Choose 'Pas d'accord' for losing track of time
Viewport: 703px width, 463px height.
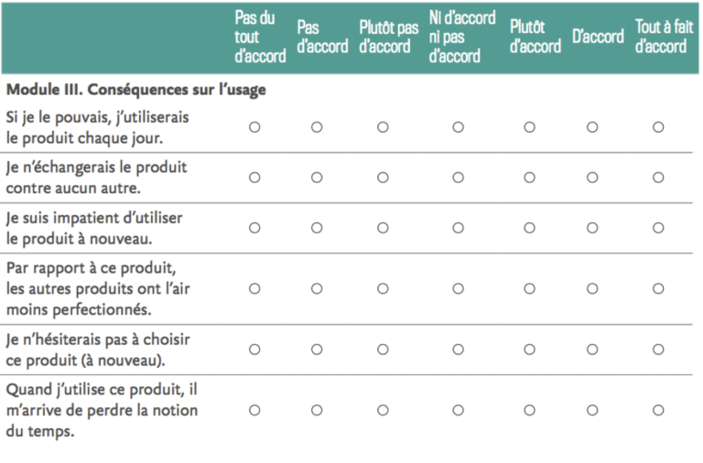[317, 410]
